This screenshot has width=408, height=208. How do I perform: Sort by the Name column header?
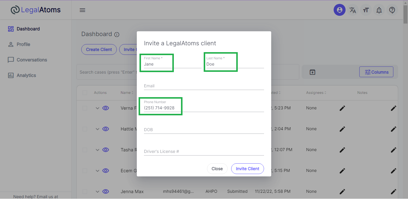point(127,93)
